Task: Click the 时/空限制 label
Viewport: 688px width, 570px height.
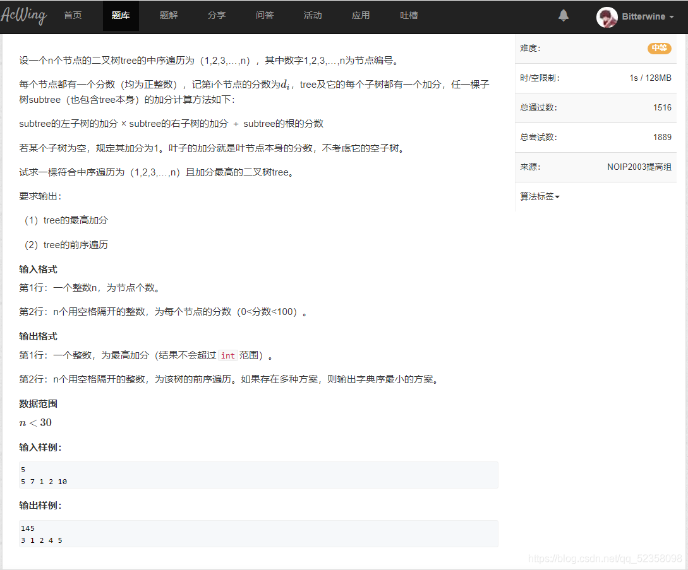Action: tap(540, 78)
